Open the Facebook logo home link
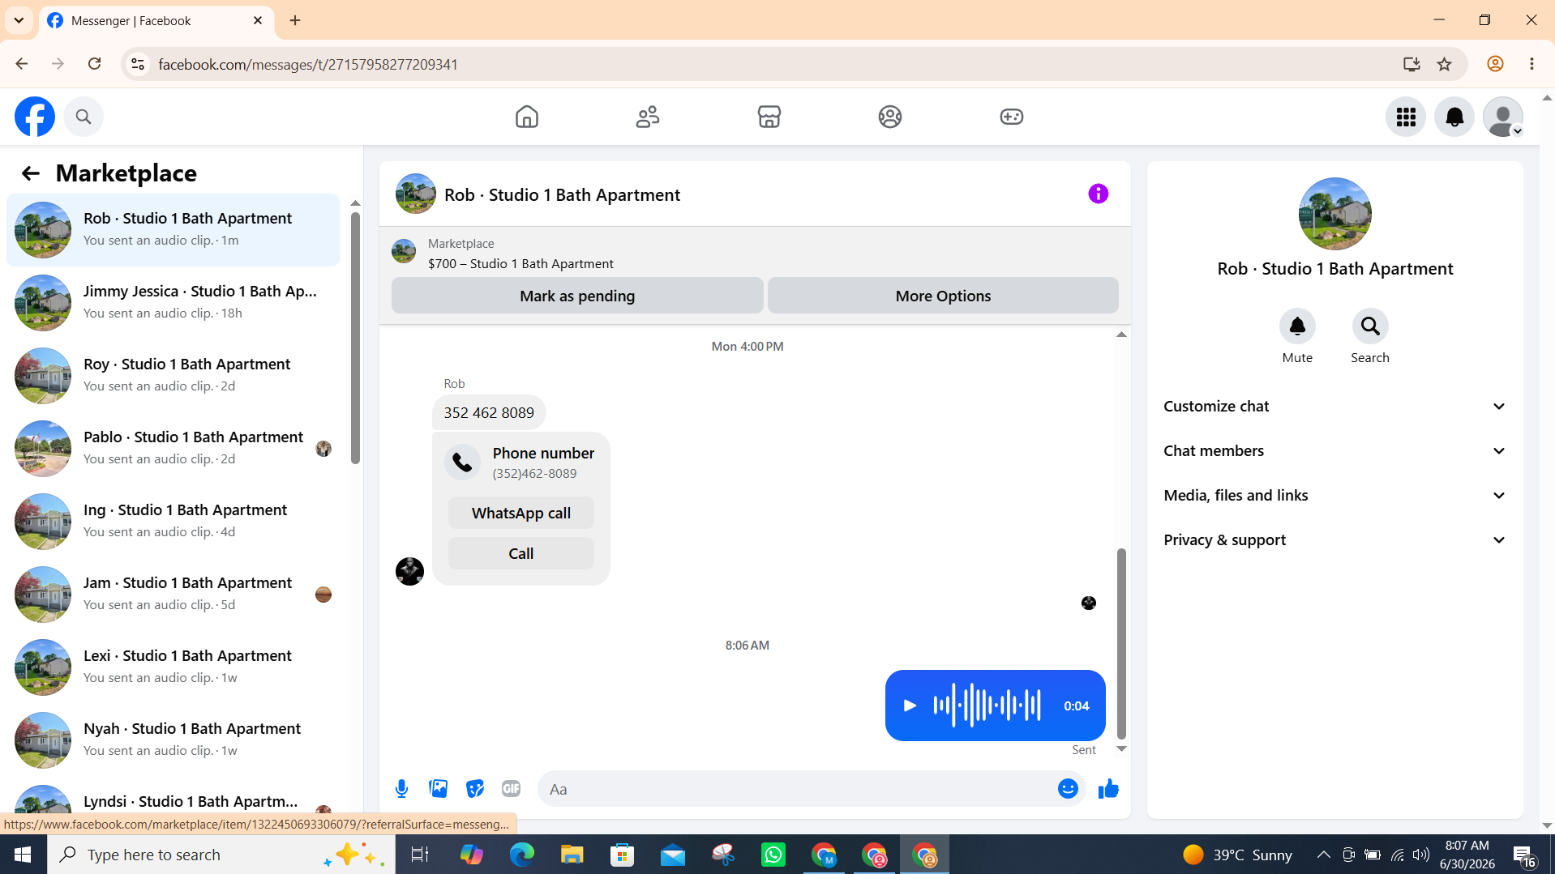 (x=35, y=117)
